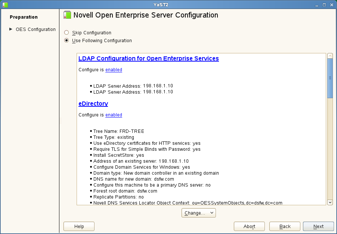Screen dimensions: 337x234
Task: Click the YaST2 window menu icon in the title bar
Action: [4, 4]
